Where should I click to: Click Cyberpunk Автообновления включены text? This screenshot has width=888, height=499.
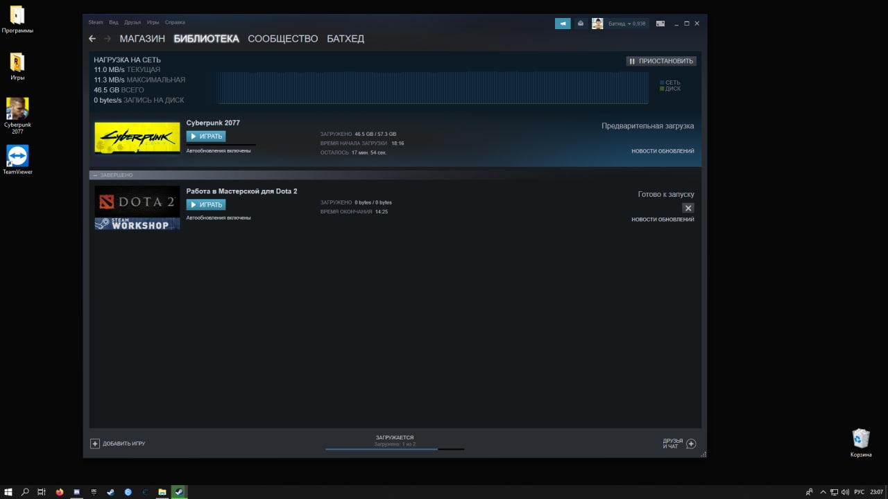click(x=219, y=150)
